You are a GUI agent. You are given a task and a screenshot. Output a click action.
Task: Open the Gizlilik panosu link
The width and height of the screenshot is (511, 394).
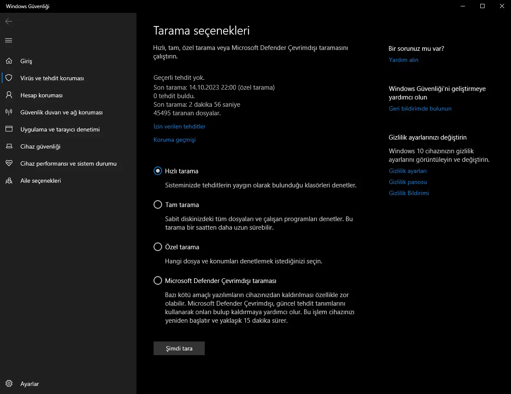click(408, 182)
